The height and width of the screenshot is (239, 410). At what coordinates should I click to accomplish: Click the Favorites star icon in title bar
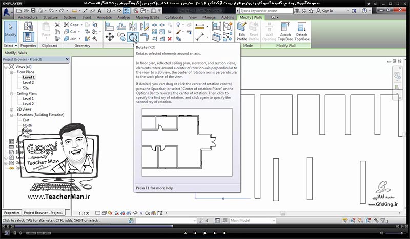tap(311, 11)
